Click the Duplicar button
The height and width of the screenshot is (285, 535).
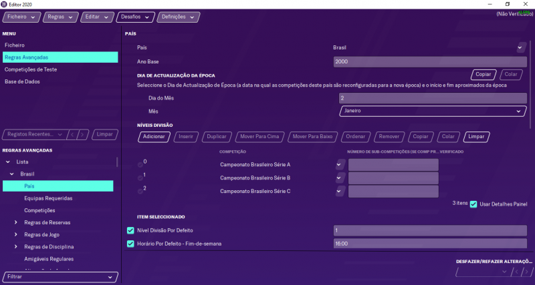coord(217,137)
